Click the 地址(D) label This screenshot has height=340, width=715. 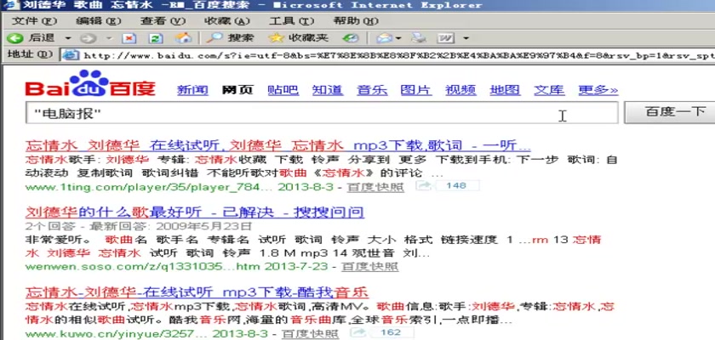point(30,54)
